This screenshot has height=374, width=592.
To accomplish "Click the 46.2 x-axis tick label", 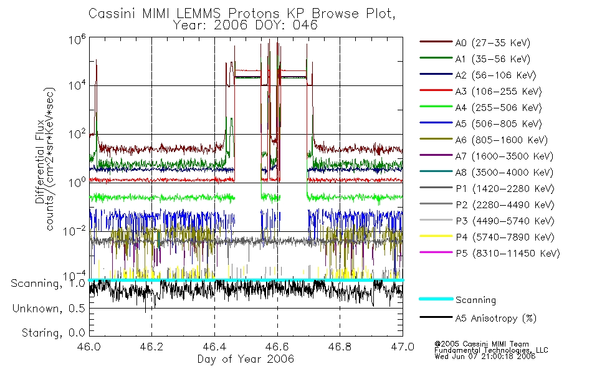I will 152,347.
